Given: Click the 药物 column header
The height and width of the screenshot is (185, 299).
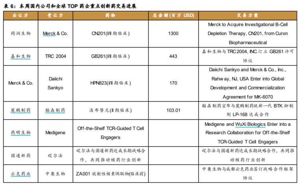Looking at the screenshot, I should [x=111, y=15].
